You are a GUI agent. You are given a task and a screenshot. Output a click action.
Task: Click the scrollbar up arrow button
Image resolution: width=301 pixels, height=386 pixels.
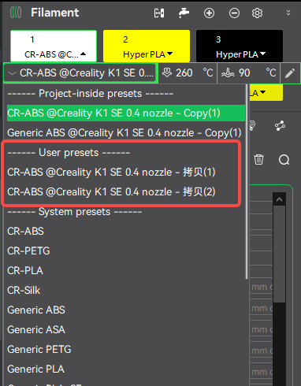(279, 199)
